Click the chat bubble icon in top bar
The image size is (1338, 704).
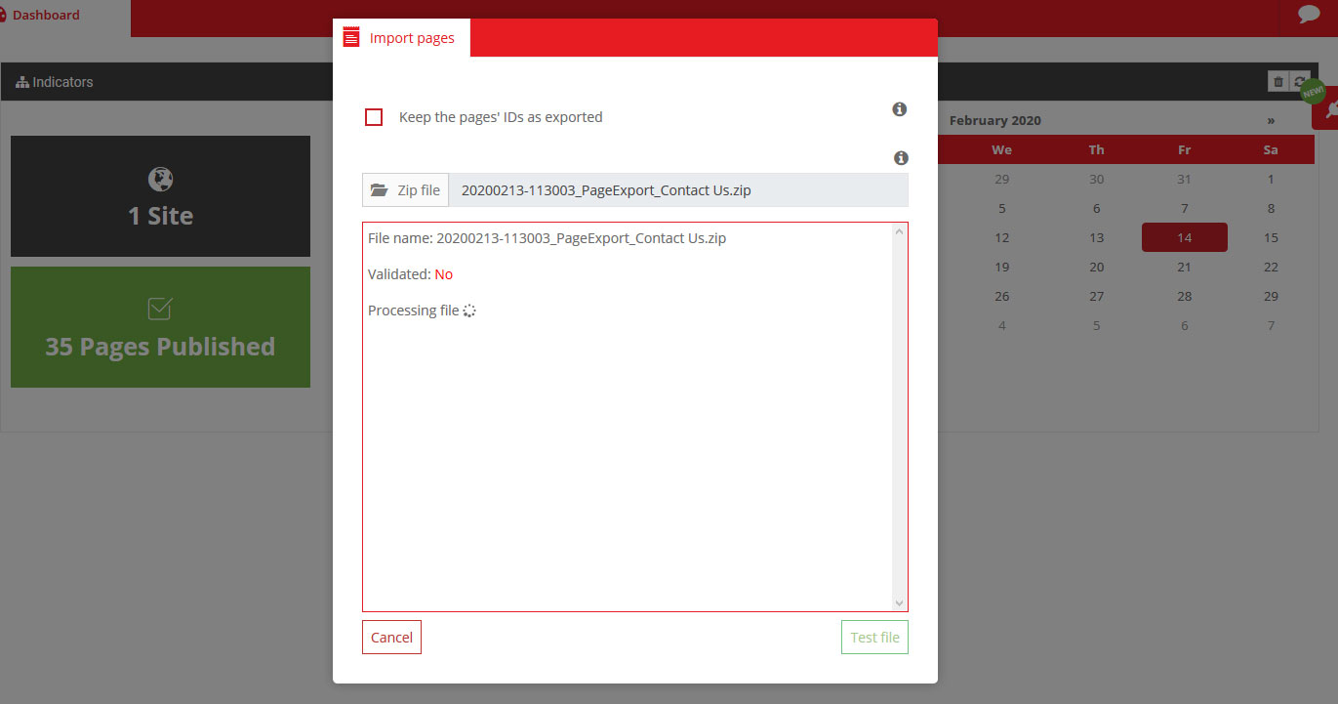1309,15
